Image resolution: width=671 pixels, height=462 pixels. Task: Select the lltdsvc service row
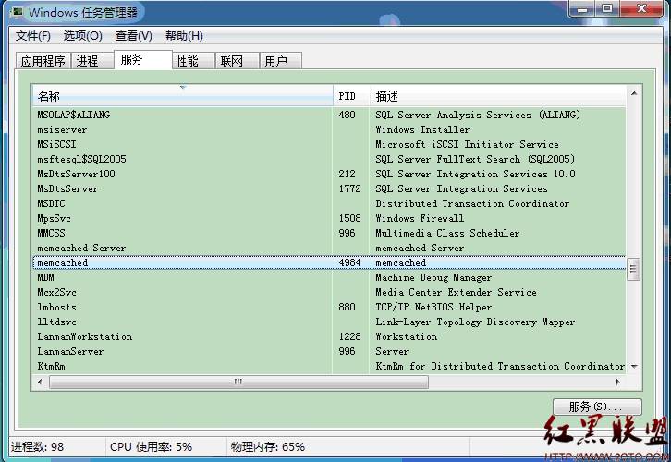click(329, 322)
